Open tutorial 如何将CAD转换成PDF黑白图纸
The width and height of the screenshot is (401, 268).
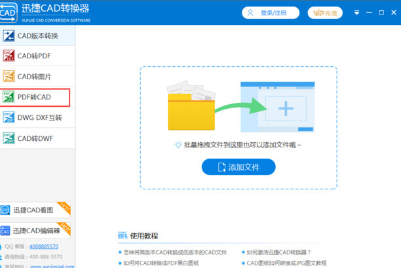pos(161,263)
